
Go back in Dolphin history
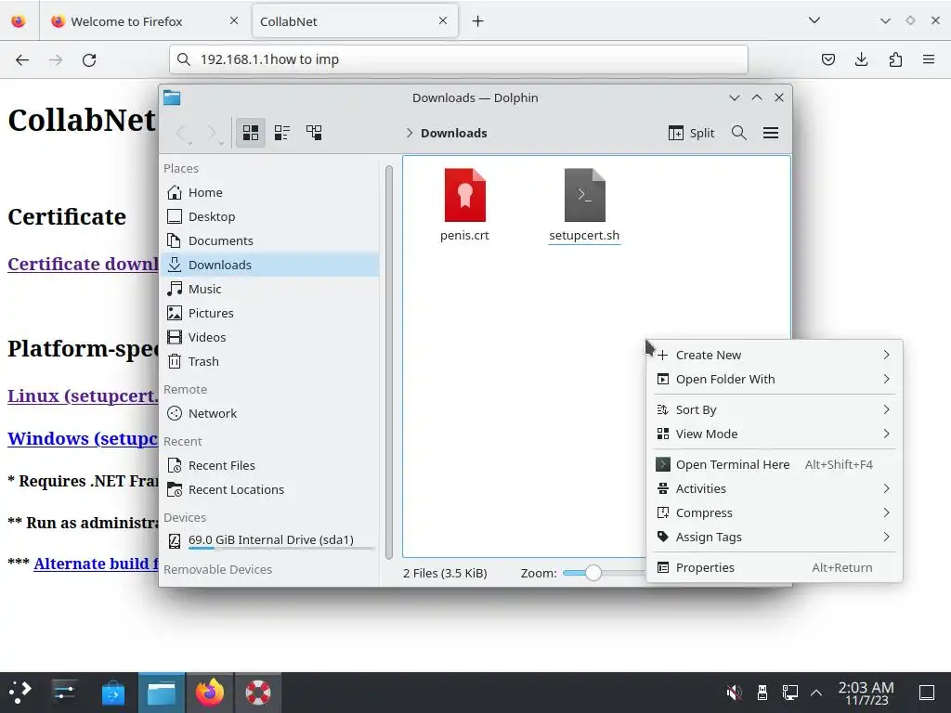182,133
